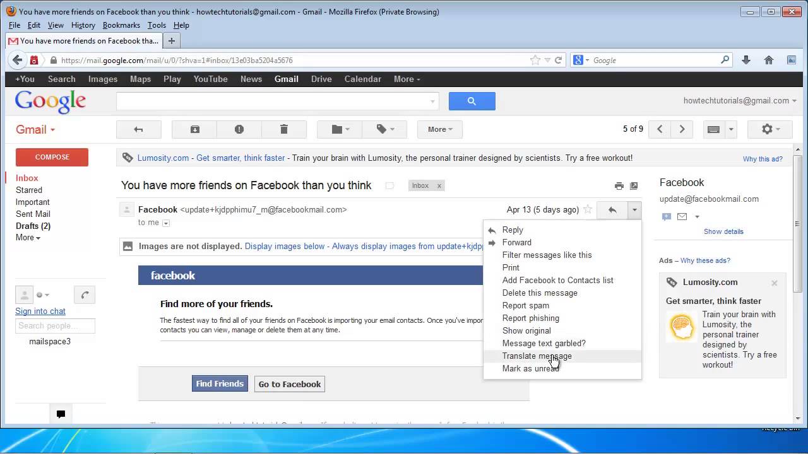
Task: Open the Sent Mail folder
Action: click(33, 214)
